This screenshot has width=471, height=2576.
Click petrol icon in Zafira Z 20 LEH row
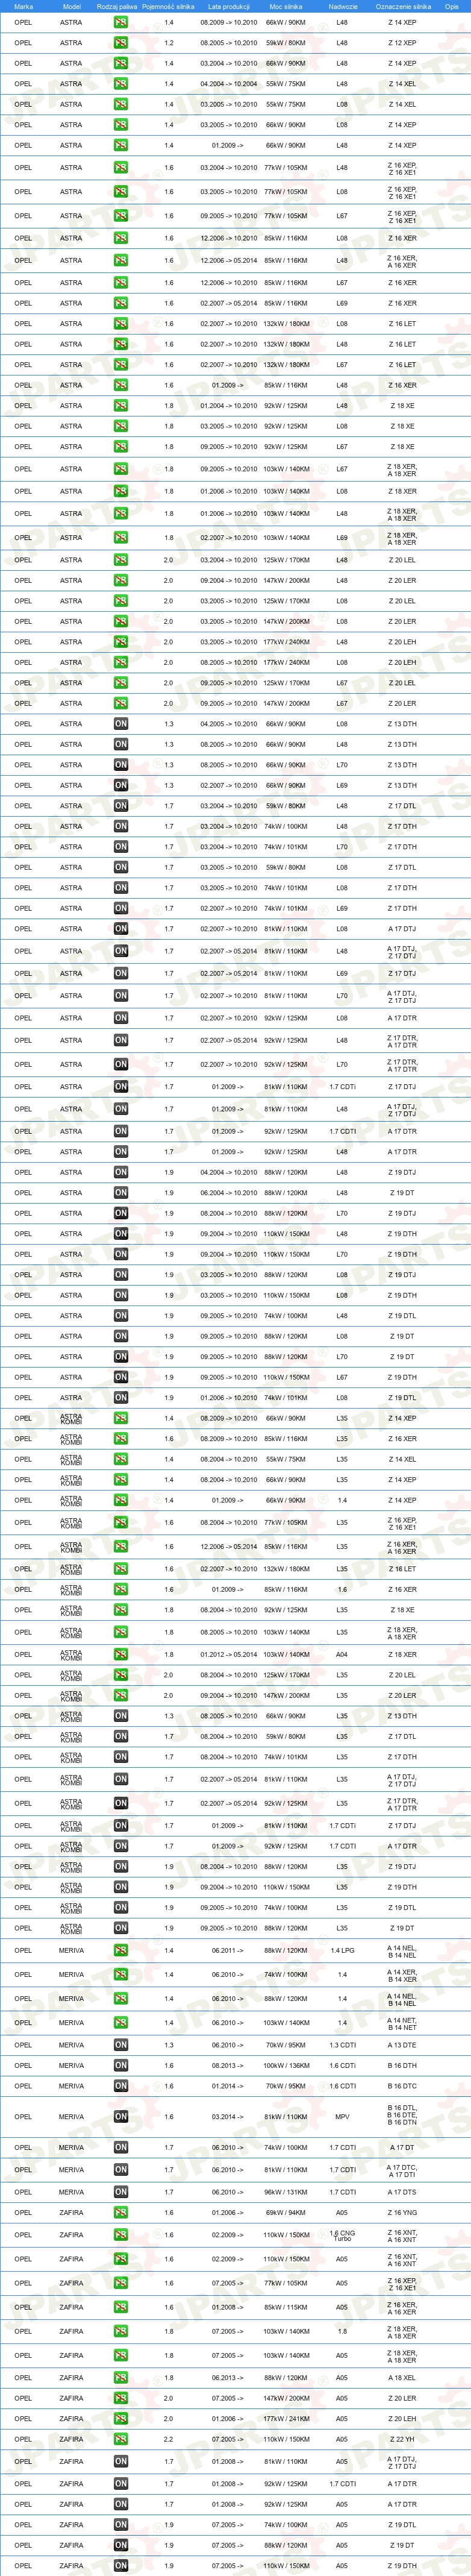click(x=120, y=2419)
